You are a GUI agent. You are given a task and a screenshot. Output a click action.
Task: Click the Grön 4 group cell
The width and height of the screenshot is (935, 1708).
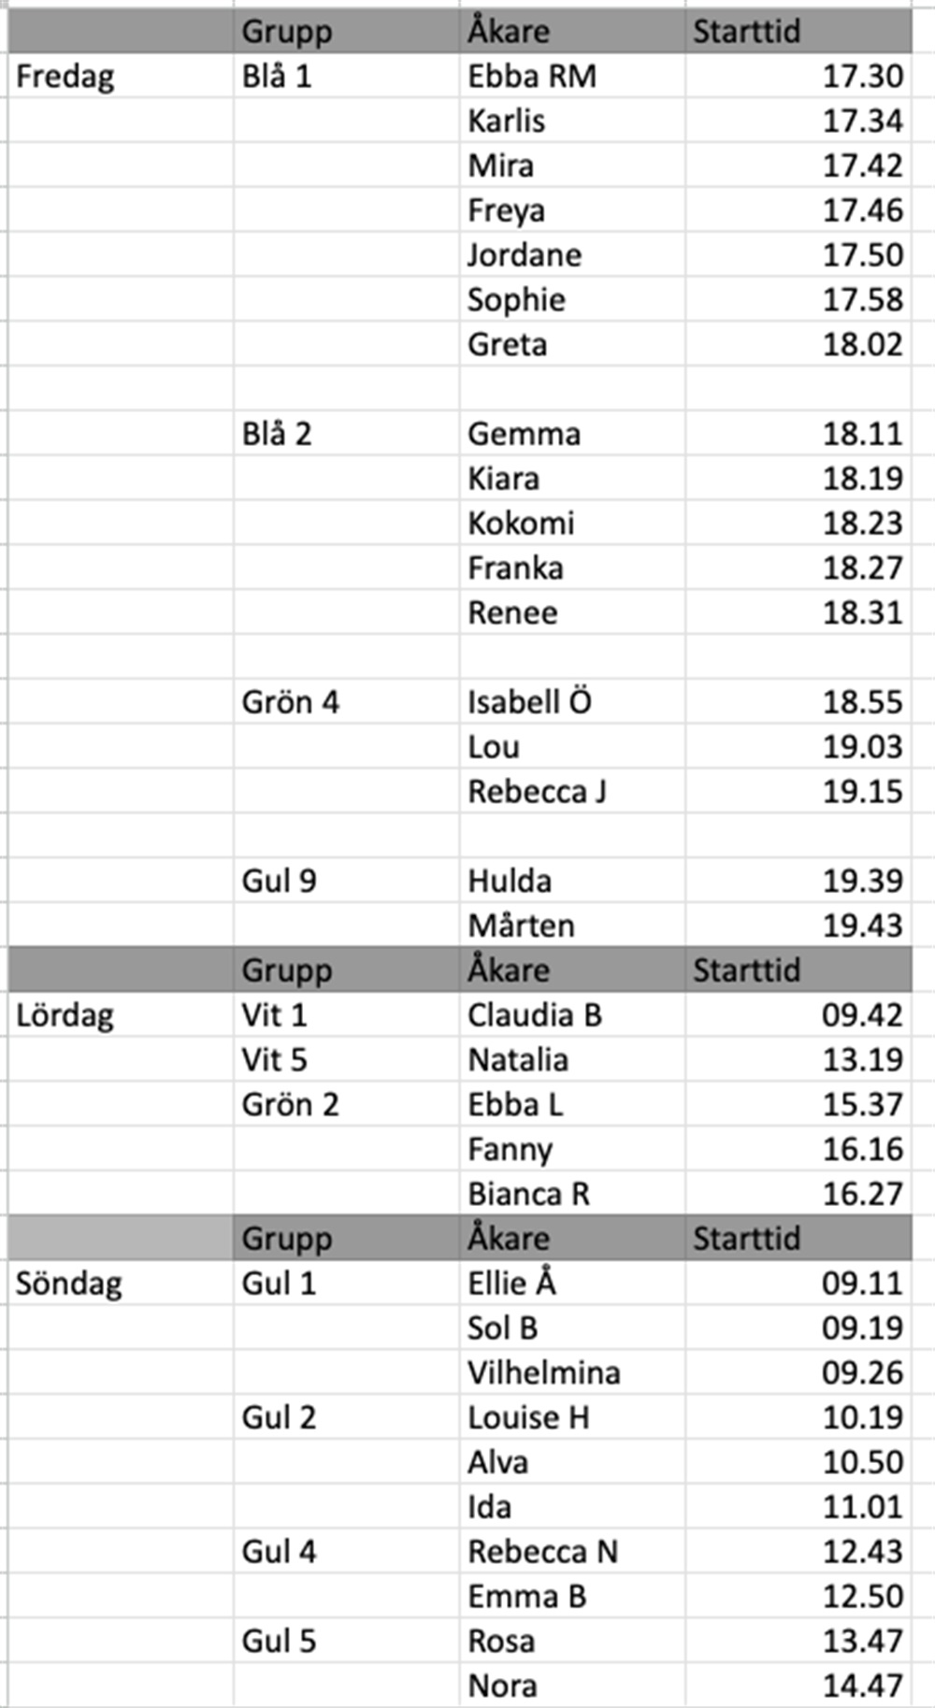point(290,703)
